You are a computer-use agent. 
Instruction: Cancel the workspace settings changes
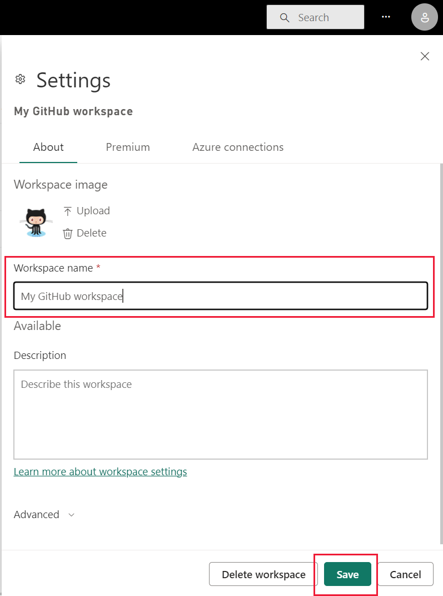(x=405, y=574)
